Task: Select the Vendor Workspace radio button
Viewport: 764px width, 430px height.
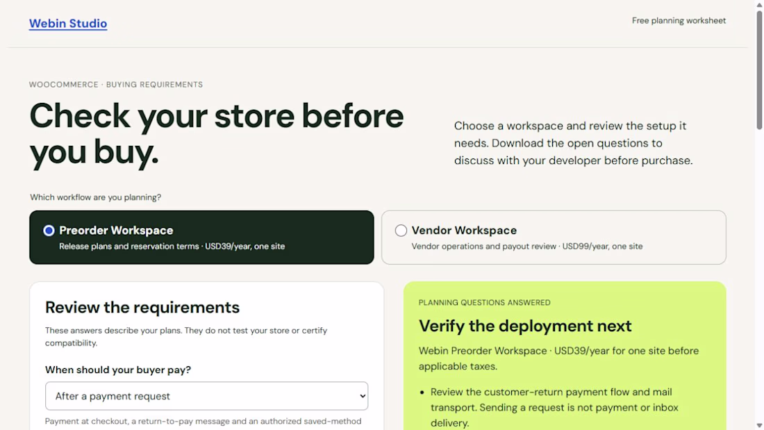Action: [x=401, y=231]
